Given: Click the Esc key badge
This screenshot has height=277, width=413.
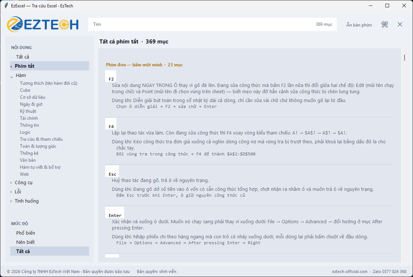Looking at the screenshot, I should 112,172.
